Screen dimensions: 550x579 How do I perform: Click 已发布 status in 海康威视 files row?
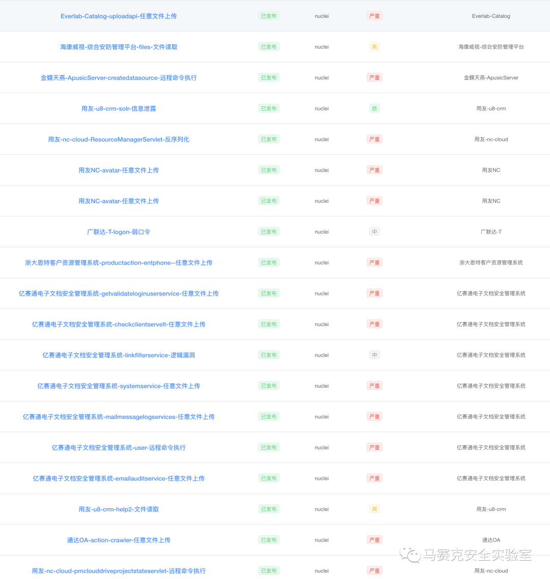[x=269, y=47]
